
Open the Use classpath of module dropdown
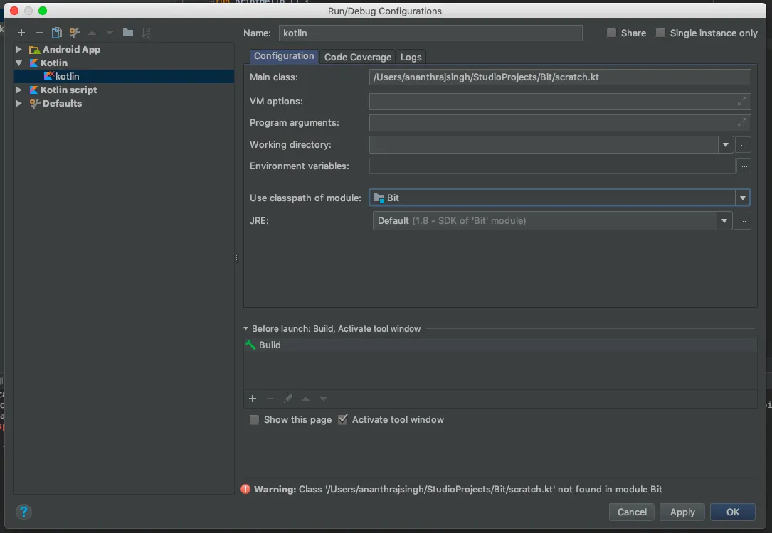[742, 198]
